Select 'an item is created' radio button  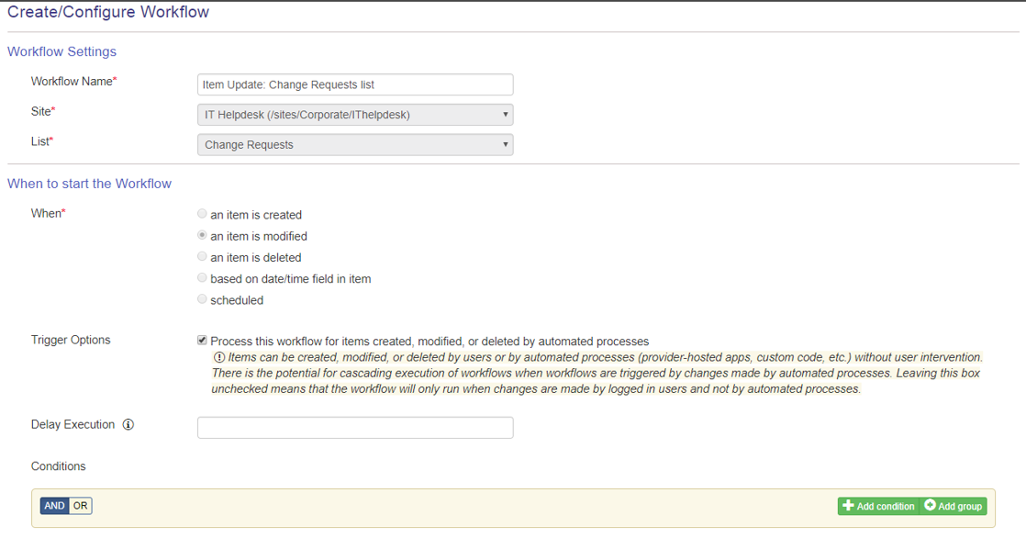[x=202, y=214]
